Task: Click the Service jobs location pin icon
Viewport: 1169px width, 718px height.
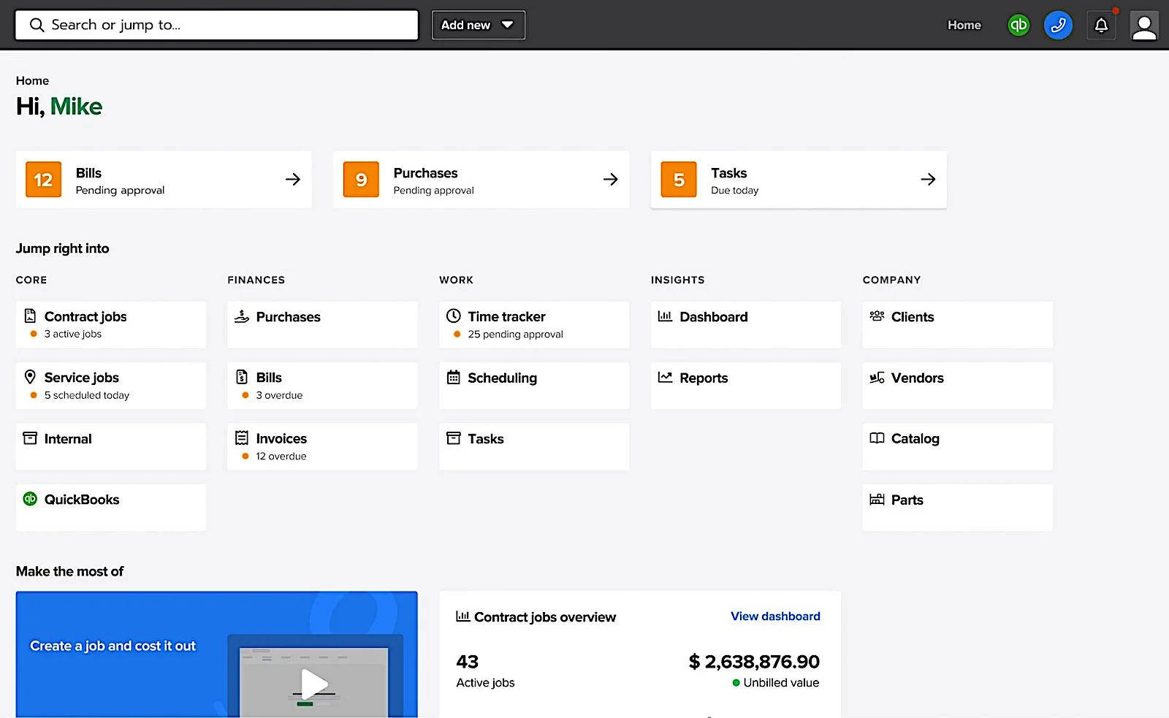Action: (30, 377)
